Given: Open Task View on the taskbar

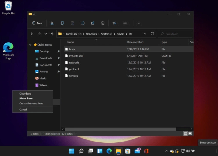Looking at the screenshot, I should (90, 151).
